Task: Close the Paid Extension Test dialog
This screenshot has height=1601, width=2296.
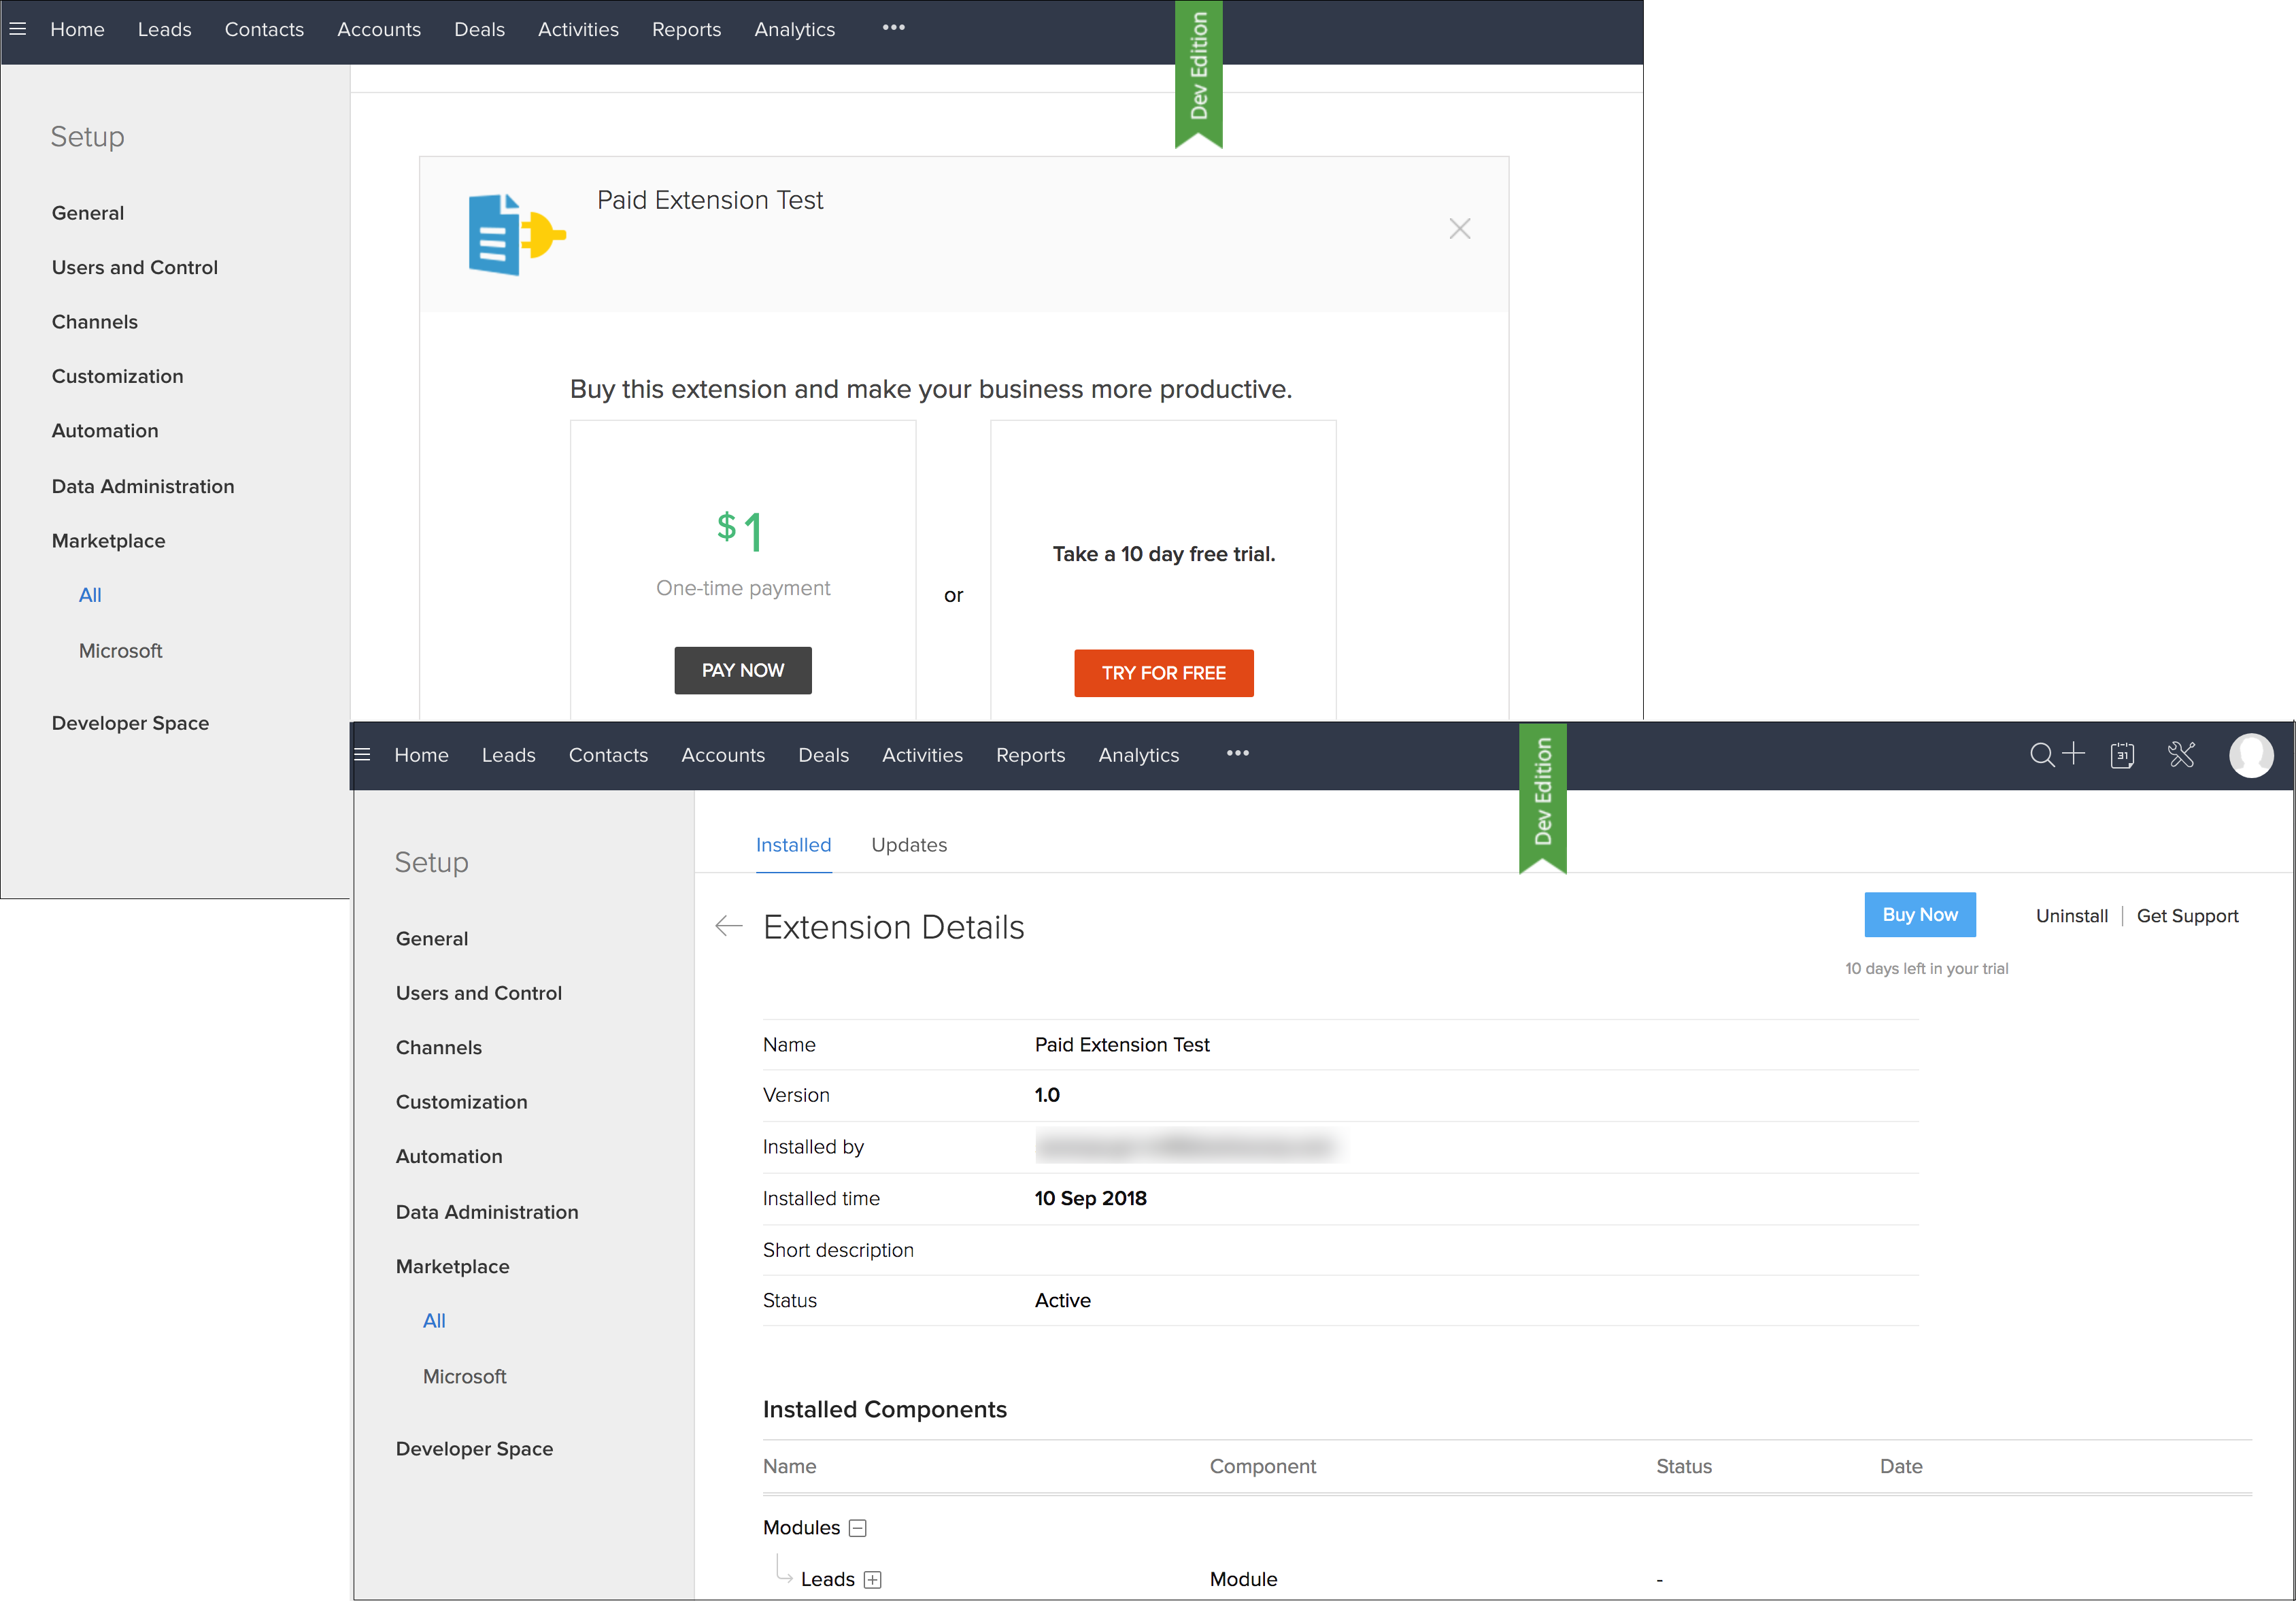Action: [1459, 229]
